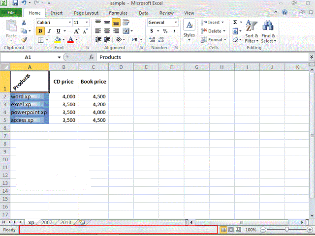Viewport: 315px width, 236px height.
Task: Open Number format General dropdown
Action: click(176, 22)
